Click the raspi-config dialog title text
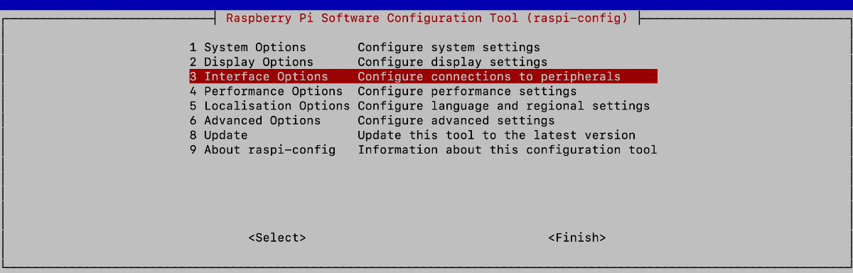The height and width of the screenshot is (273, 853). (426, 18)
